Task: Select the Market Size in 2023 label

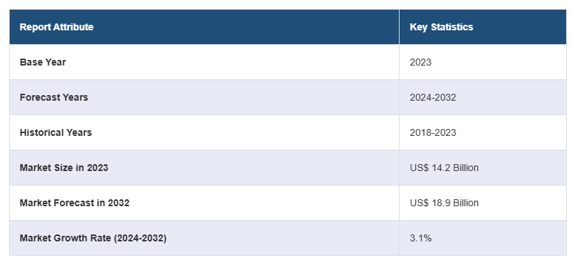Action: 64,168
